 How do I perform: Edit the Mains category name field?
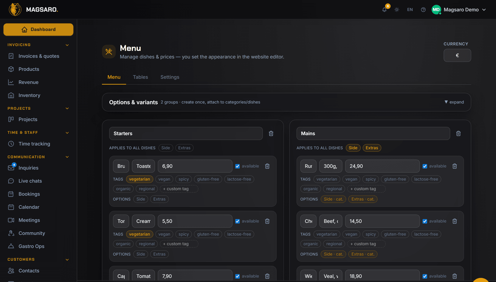373,133
